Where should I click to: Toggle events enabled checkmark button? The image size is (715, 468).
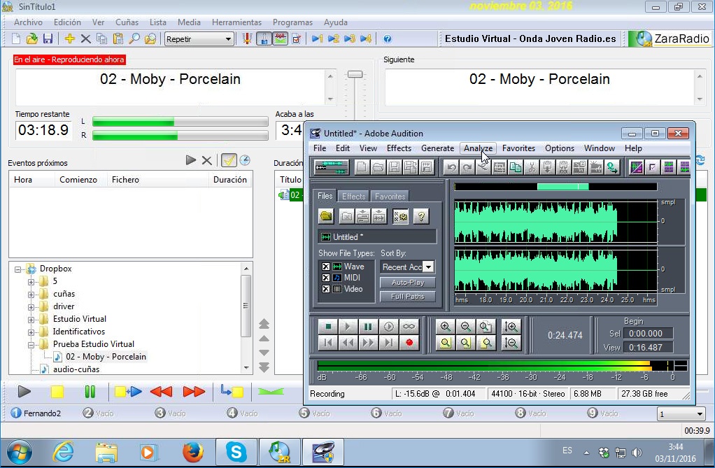tap(229, 160)
